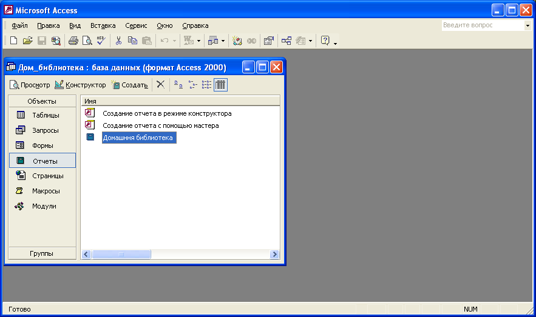Click the Объекты group header
The image size is (536, 317).
pos(42,101)
